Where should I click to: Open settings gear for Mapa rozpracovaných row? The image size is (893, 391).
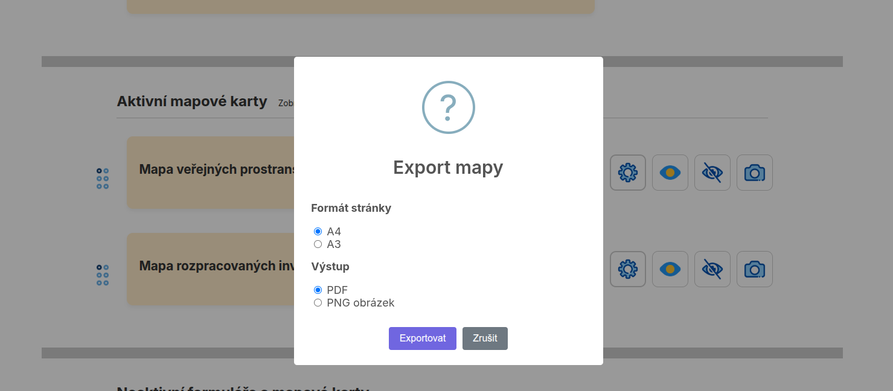(x=628, y=269)
